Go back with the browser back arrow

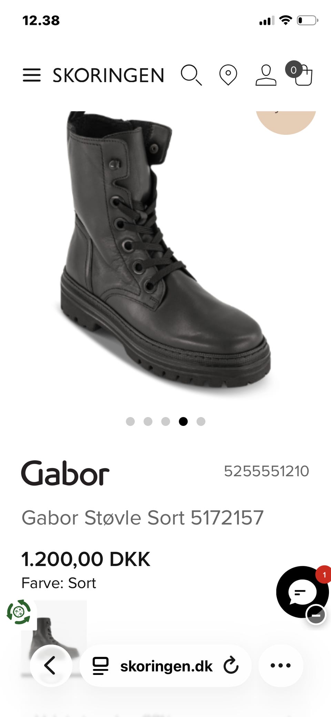point(51,666)
